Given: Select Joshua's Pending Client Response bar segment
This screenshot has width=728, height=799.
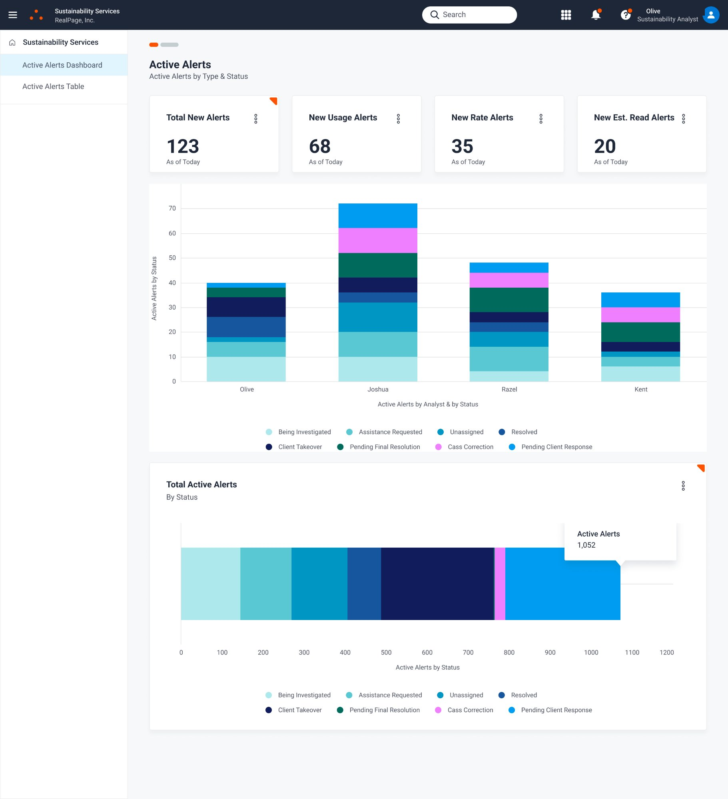Looking at the screenshot, I should coord(378,216).
